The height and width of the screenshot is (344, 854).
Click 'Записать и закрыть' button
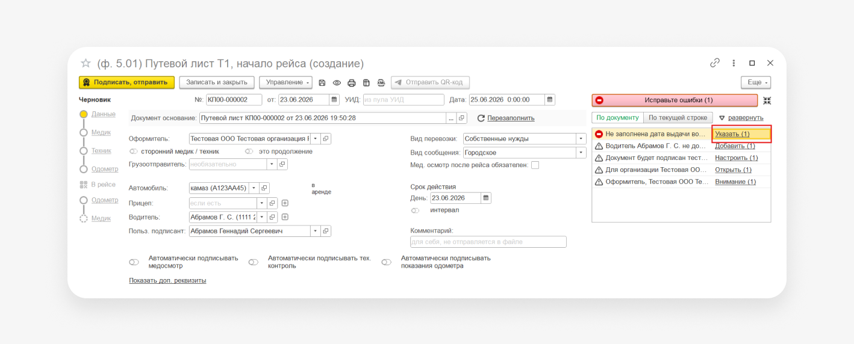[217, 82]
